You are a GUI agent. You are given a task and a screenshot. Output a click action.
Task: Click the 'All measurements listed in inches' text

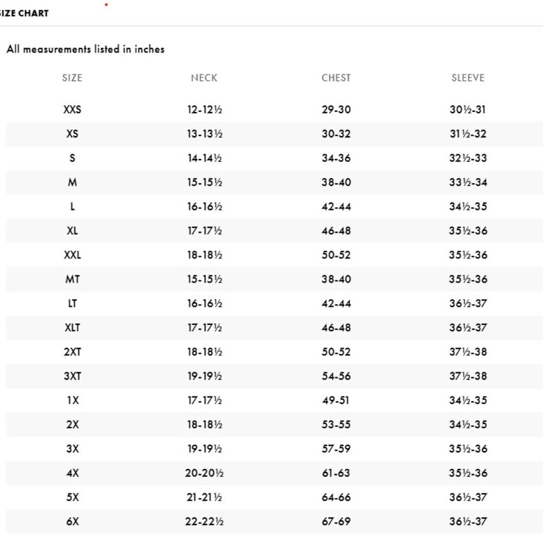85,49
